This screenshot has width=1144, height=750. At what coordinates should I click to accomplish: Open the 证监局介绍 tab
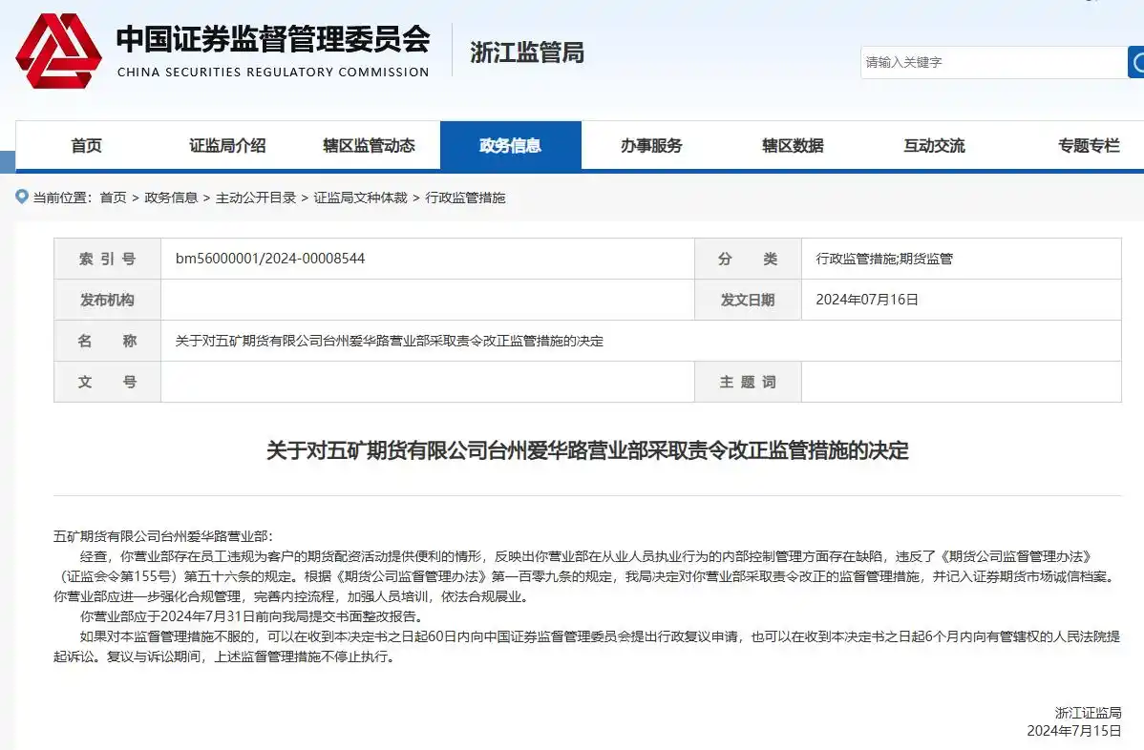[226, 145]
